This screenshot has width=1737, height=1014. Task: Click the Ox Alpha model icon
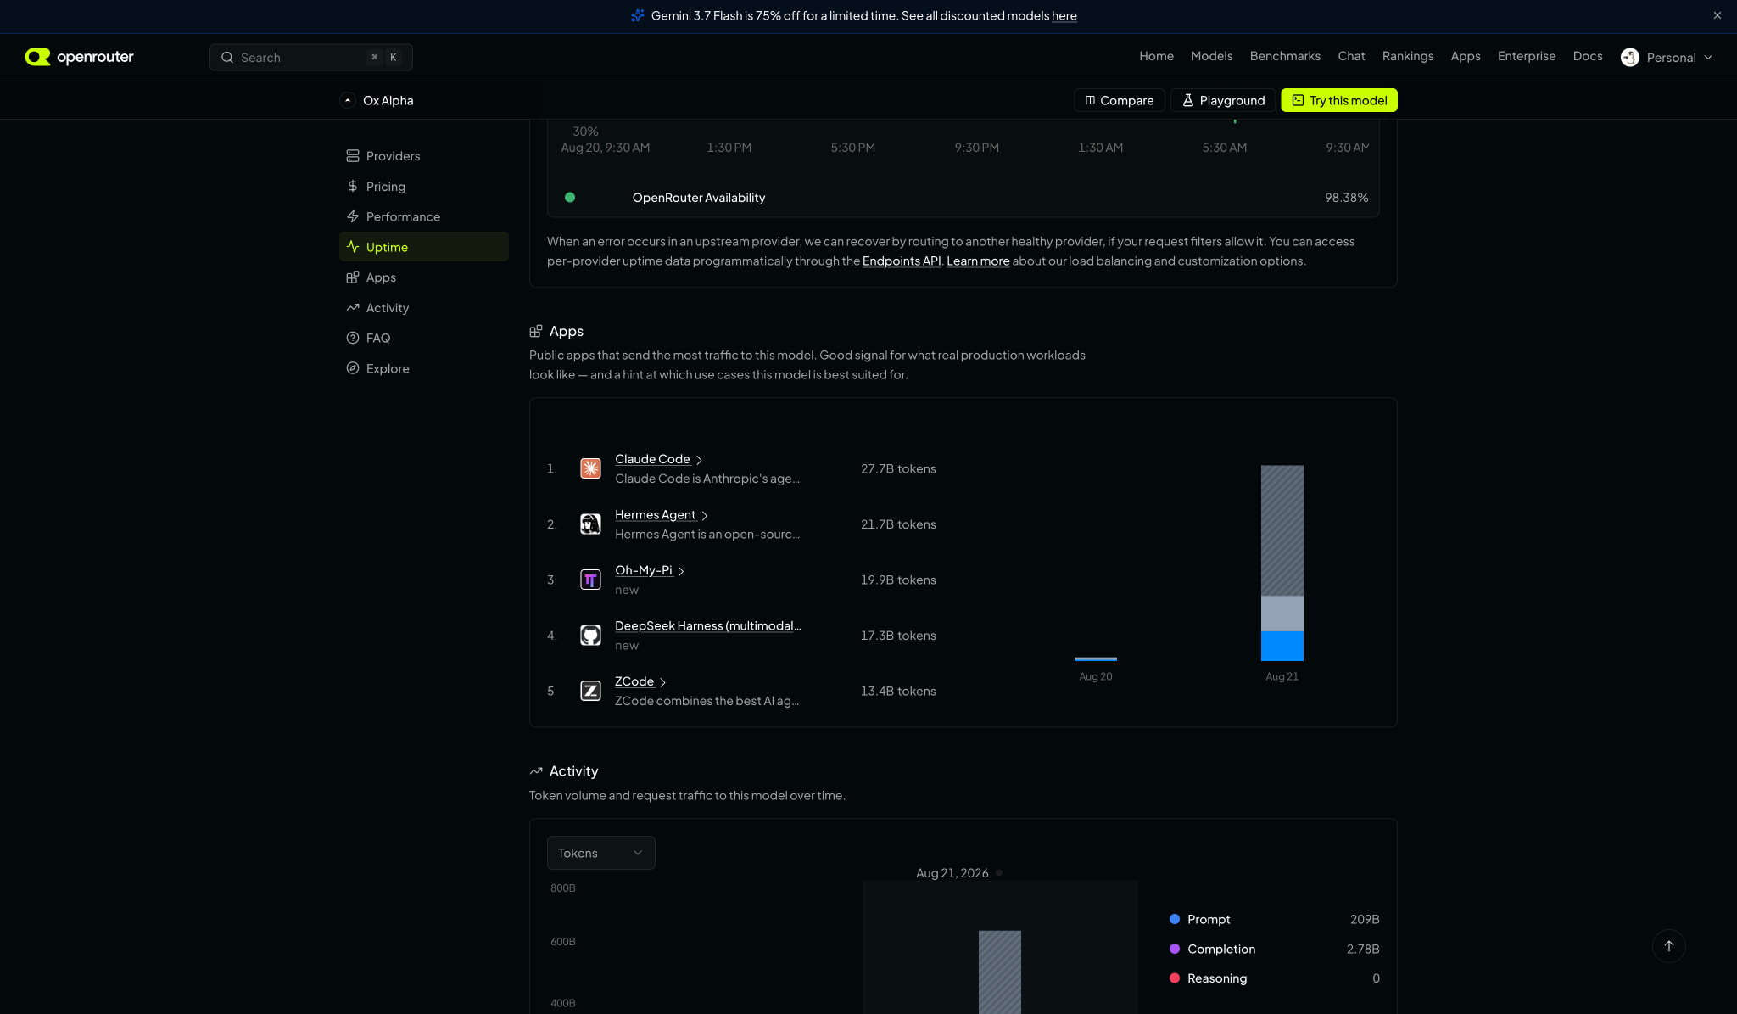pos(348,100)
